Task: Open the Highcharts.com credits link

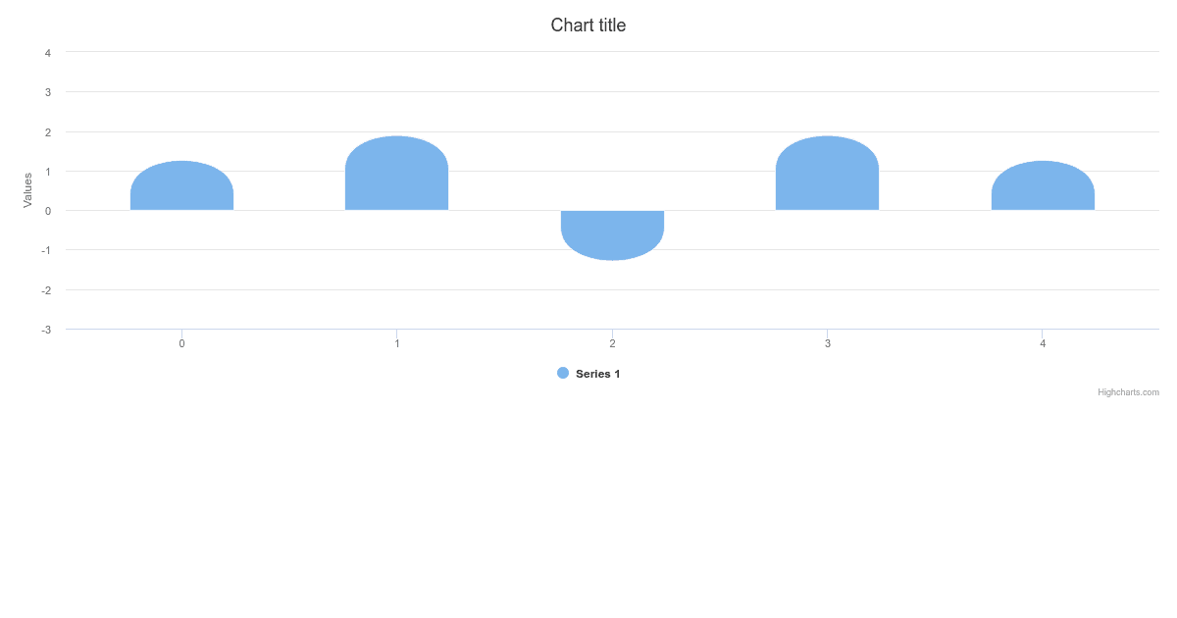Action: click(x=1128, y=392)
